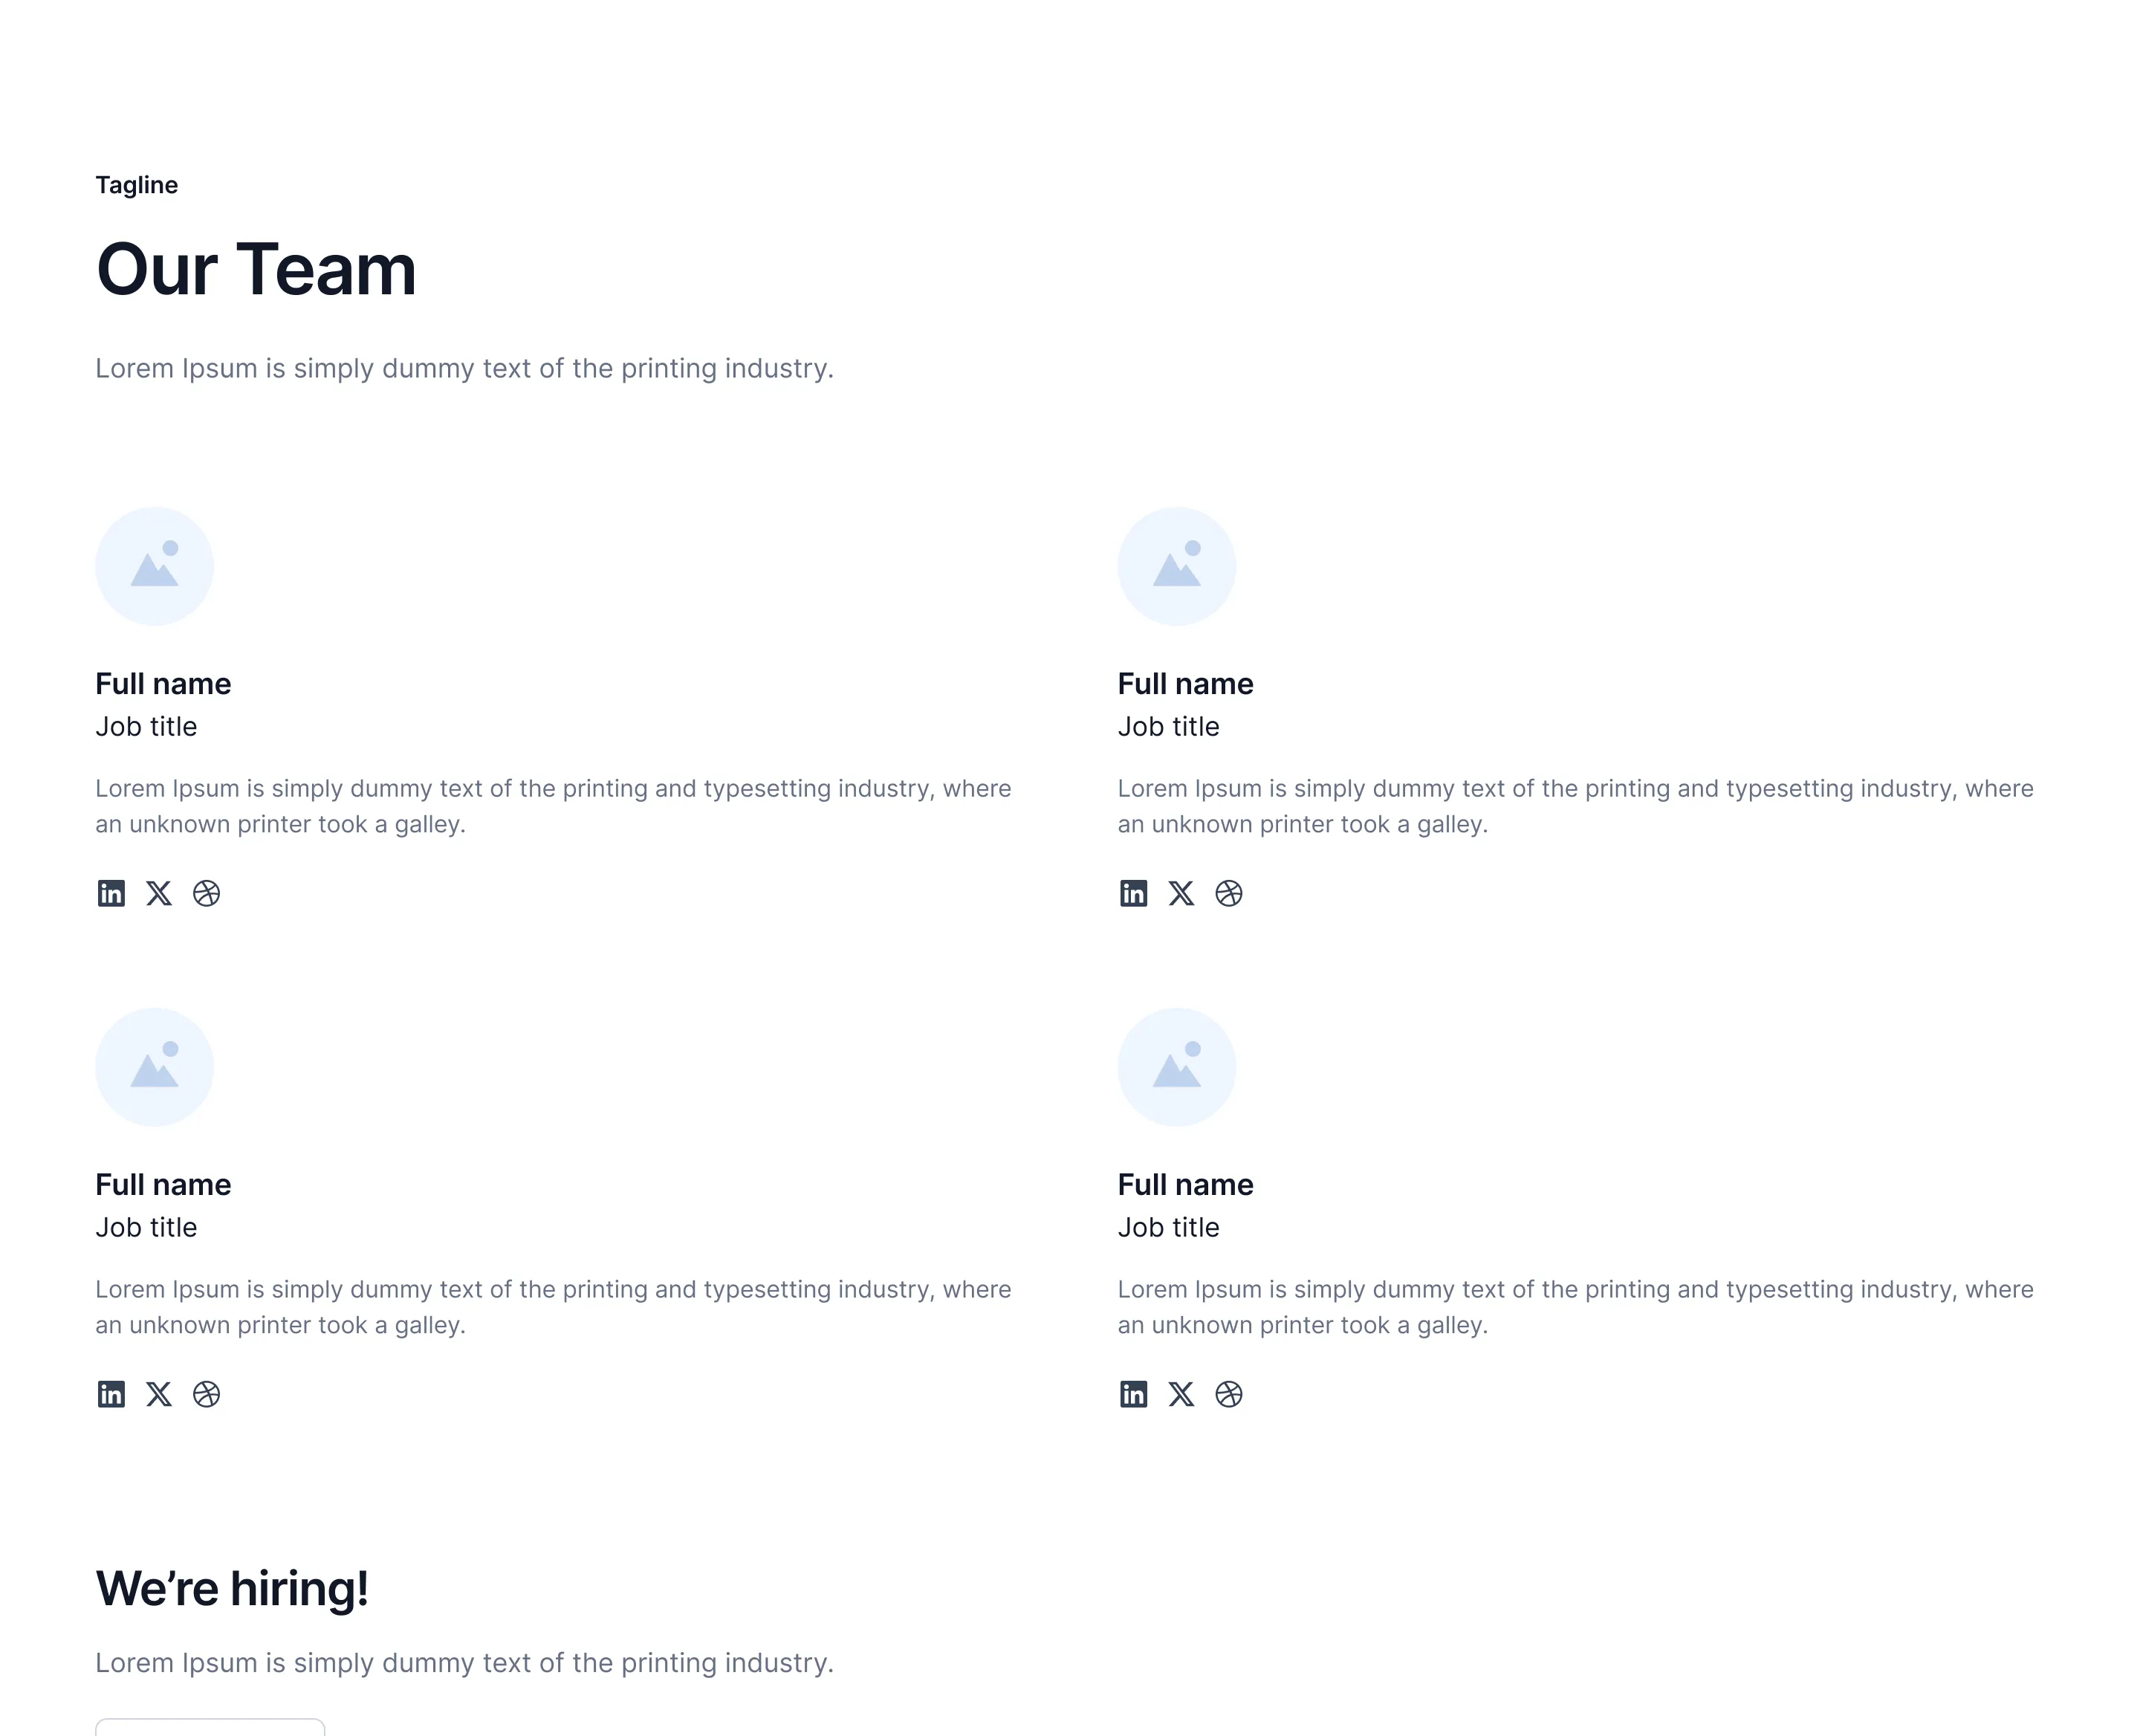This screenshot has height=1736, width=2140.
Task: Click "Job title" of bottom-right member
Action: [1168, 1228]
